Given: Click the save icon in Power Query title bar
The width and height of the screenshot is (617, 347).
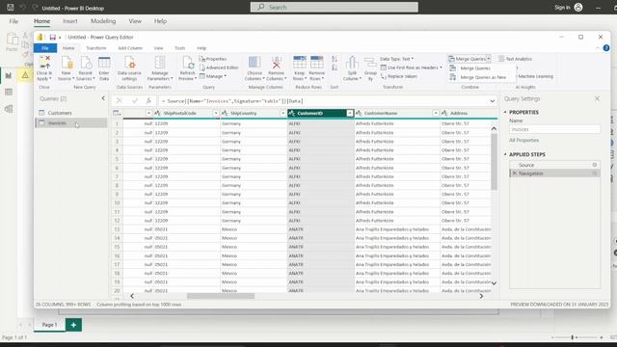Looking at the screenshot, I should pos(52,37).
